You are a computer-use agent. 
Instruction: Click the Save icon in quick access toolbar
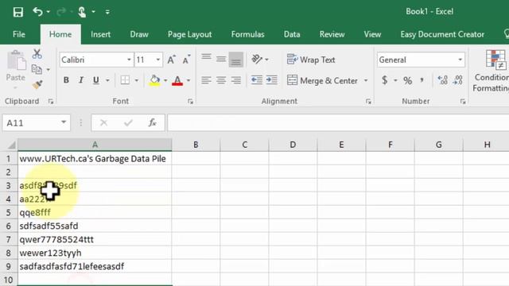pos(18,12)
